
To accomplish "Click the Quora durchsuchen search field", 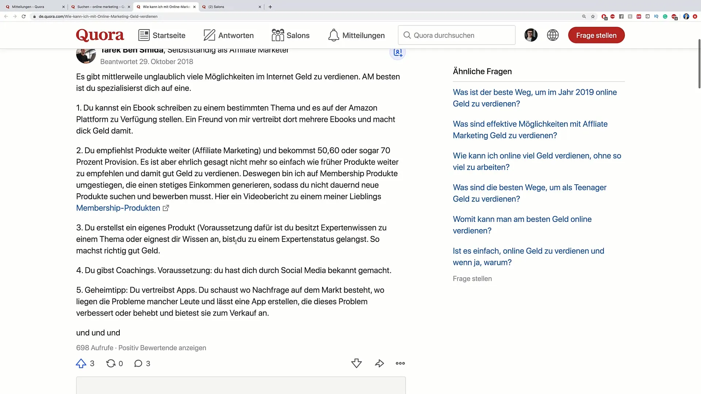I will [x=456, y=35].
